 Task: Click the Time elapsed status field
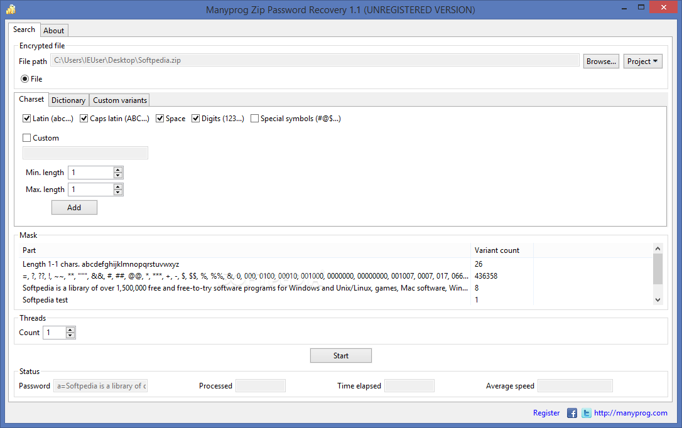point(409,386)
